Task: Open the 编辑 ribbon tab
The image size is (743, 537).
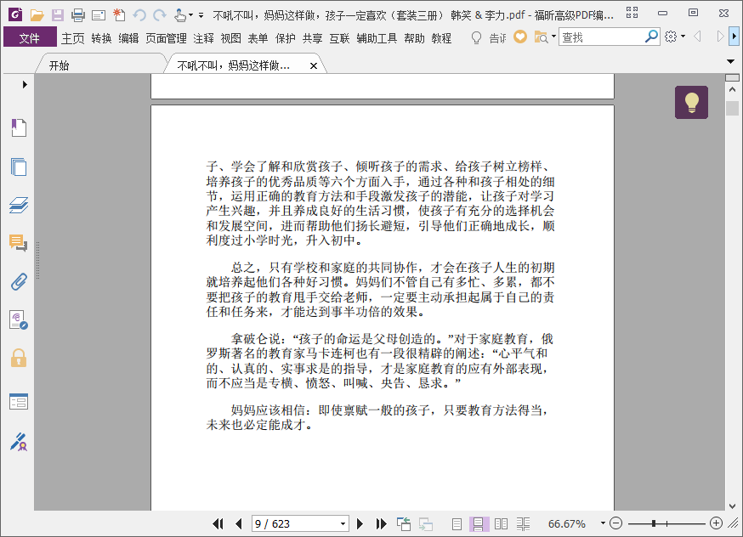Action: 128,38
